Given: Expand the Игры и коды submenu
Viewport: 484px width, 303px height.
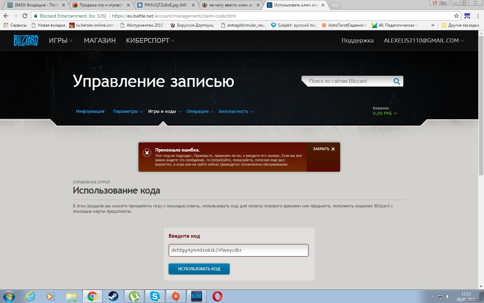Looking at the screenshot, I should [164, 111].
